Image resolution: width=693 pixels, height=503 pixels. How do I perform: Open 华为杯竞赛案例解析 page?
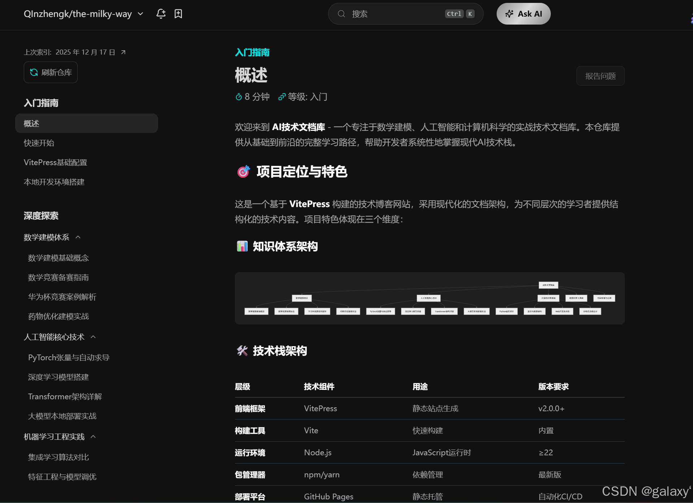point(62,297)
